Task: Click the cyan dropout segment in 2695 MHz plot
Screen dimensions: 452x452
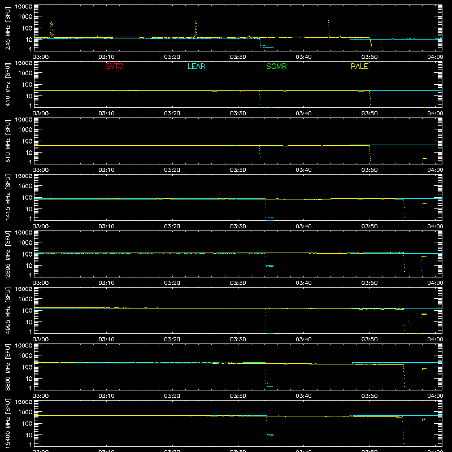Action: (270, 266)
